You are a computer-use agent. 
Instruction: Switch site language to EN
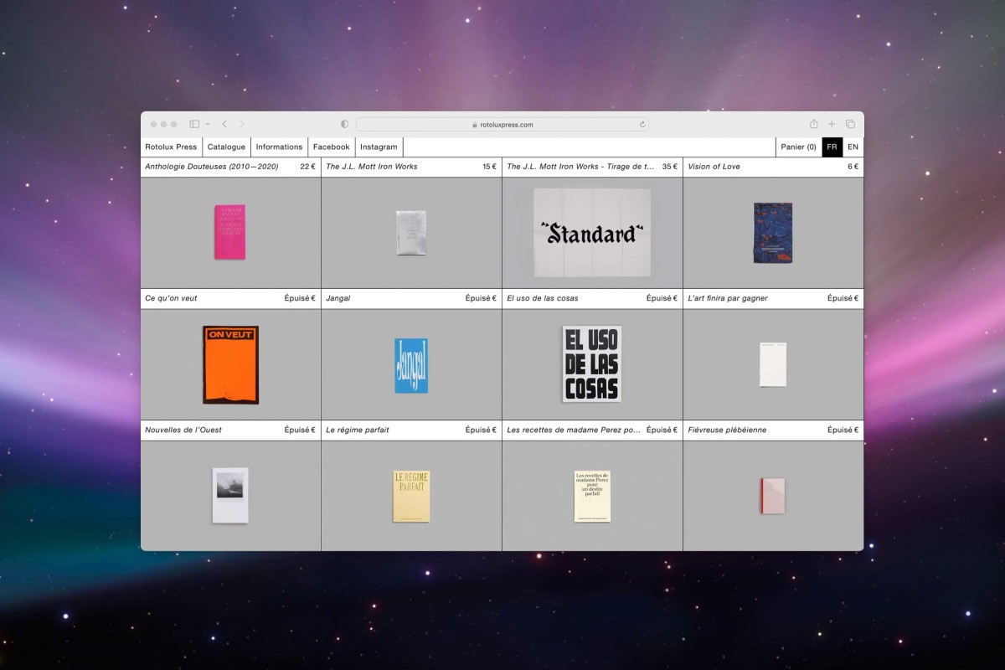[x=853, y=147]
